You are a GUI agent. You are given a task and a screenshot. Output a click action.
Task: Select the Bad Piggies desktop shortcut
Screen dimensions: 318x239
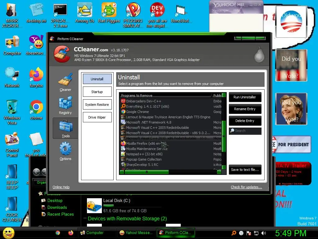pos(109,12)
